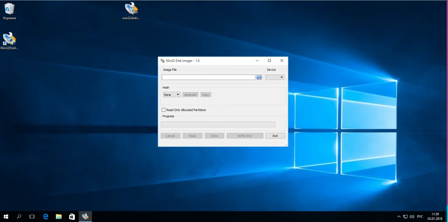
Task: Click inside the Image File path field
Action: click(x=208, y=77)
